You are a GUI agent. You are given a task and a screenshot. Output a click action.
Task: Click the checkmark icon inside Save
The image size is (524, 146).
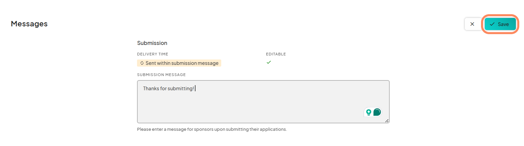pyautogui.click(x=492, y=24)
